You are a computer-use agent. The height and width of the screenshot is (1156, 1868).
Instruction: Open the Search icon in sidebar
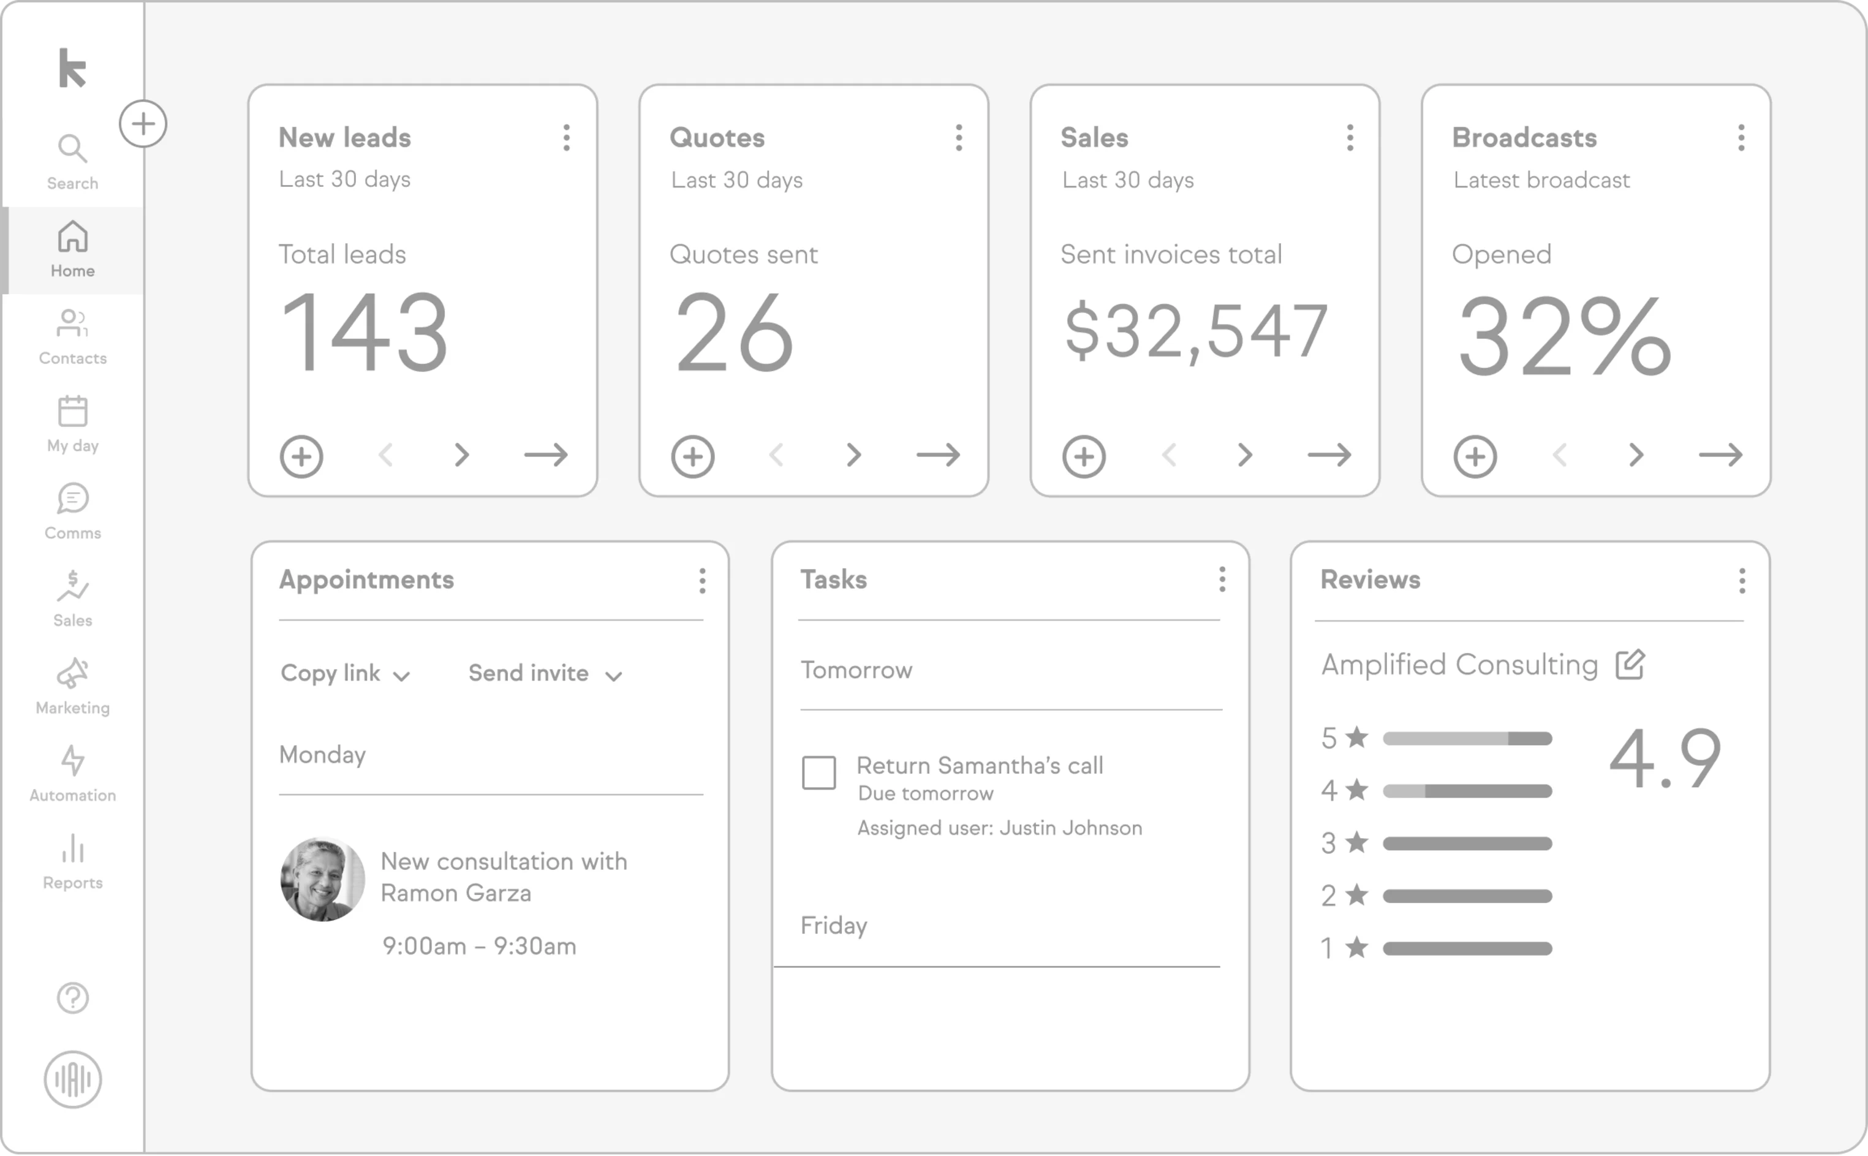coord(73,149)
